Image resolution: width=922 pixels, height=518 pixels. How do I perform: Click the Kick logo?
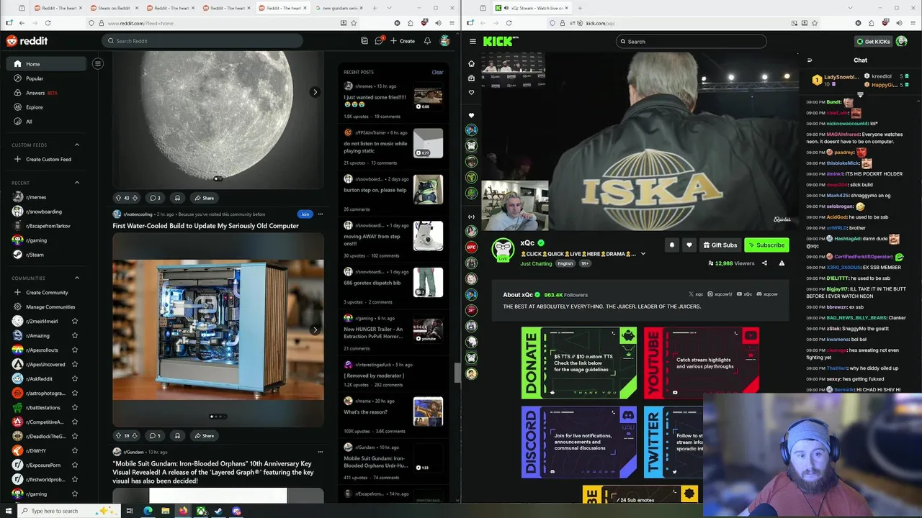point(501,42)
